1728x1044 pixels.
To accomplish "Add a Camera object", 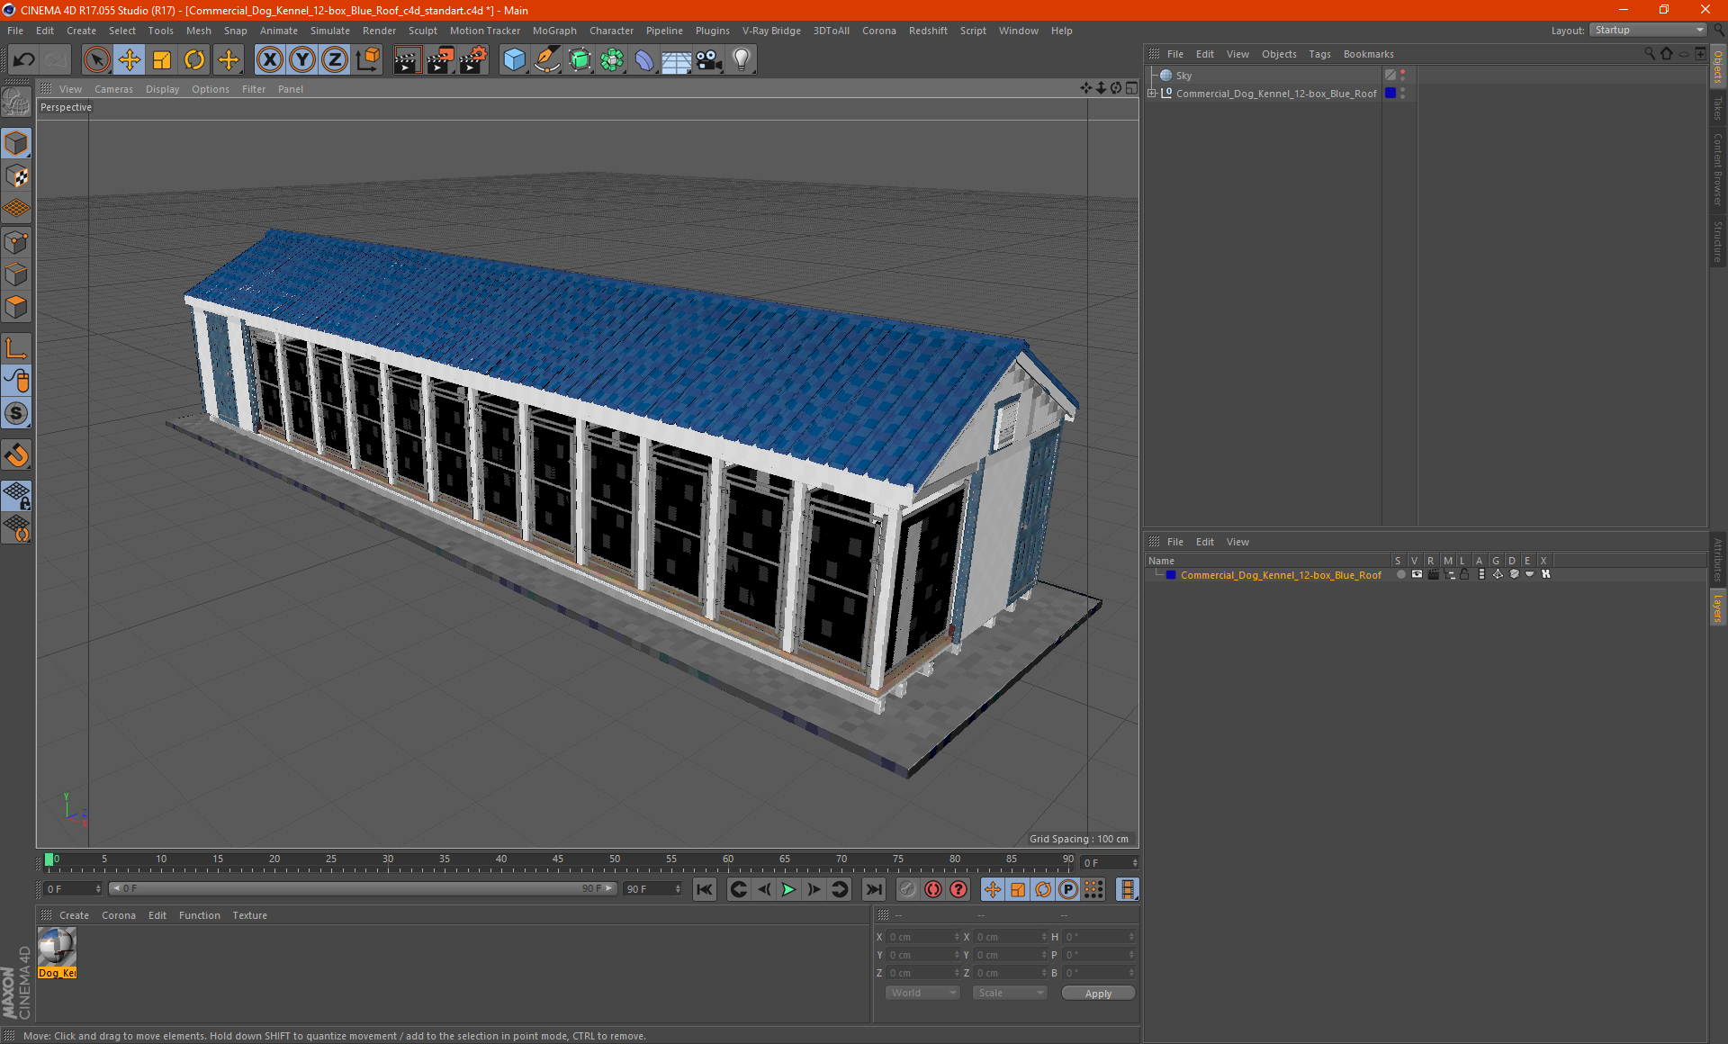I will [x=709, y=60].
